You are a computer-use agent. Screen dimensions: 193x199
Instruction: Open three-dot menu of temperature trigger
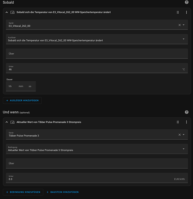(186, 12)
